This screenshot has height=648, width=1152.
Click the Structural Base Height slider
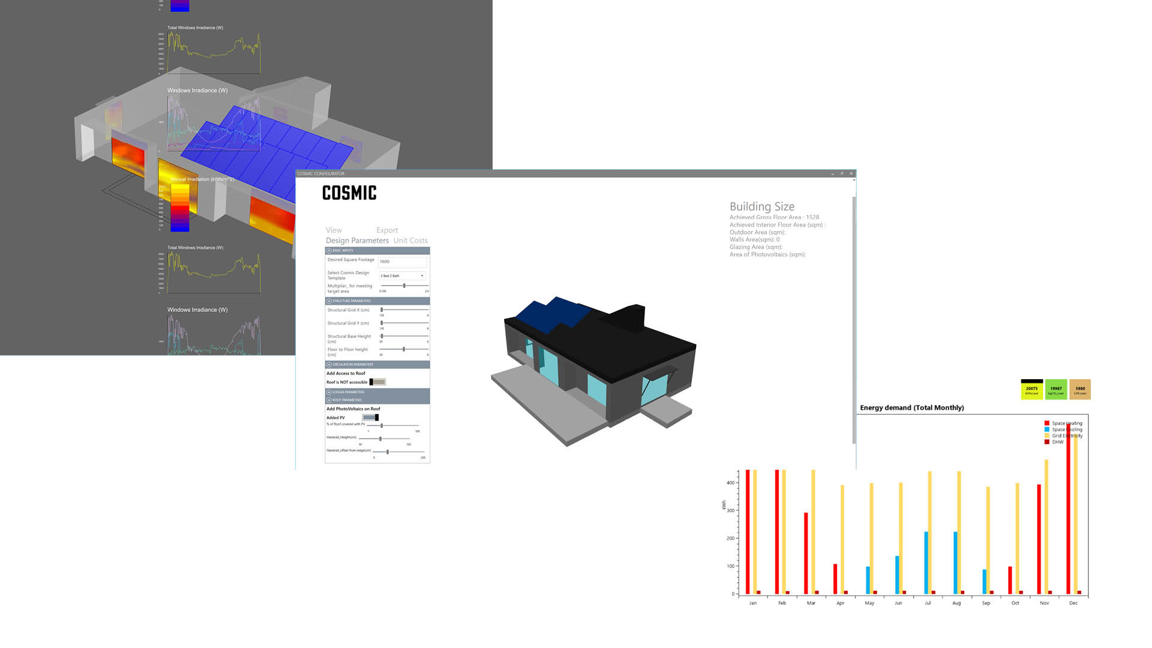[404, 336]
